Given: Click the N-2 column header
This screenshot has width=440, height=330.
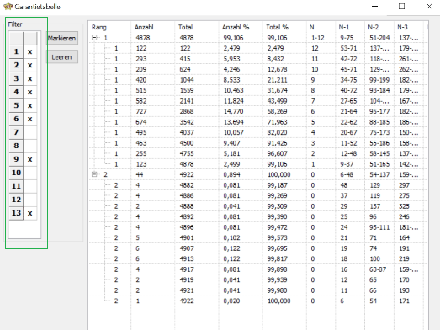Looking at the screenshot, I should point(379,27).
